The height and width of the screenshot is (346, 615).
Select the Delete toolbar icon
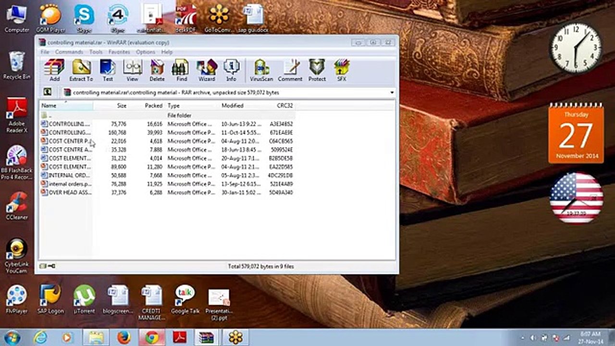pos(157,70)
